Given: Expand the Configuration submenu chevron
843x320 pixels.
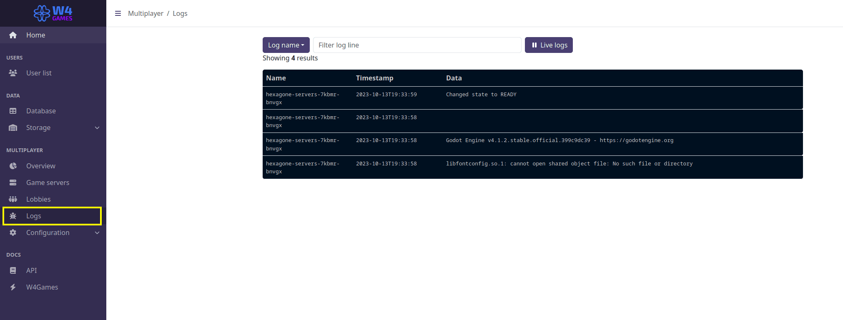Looking at the screenshot, I should tap(97, 233).
